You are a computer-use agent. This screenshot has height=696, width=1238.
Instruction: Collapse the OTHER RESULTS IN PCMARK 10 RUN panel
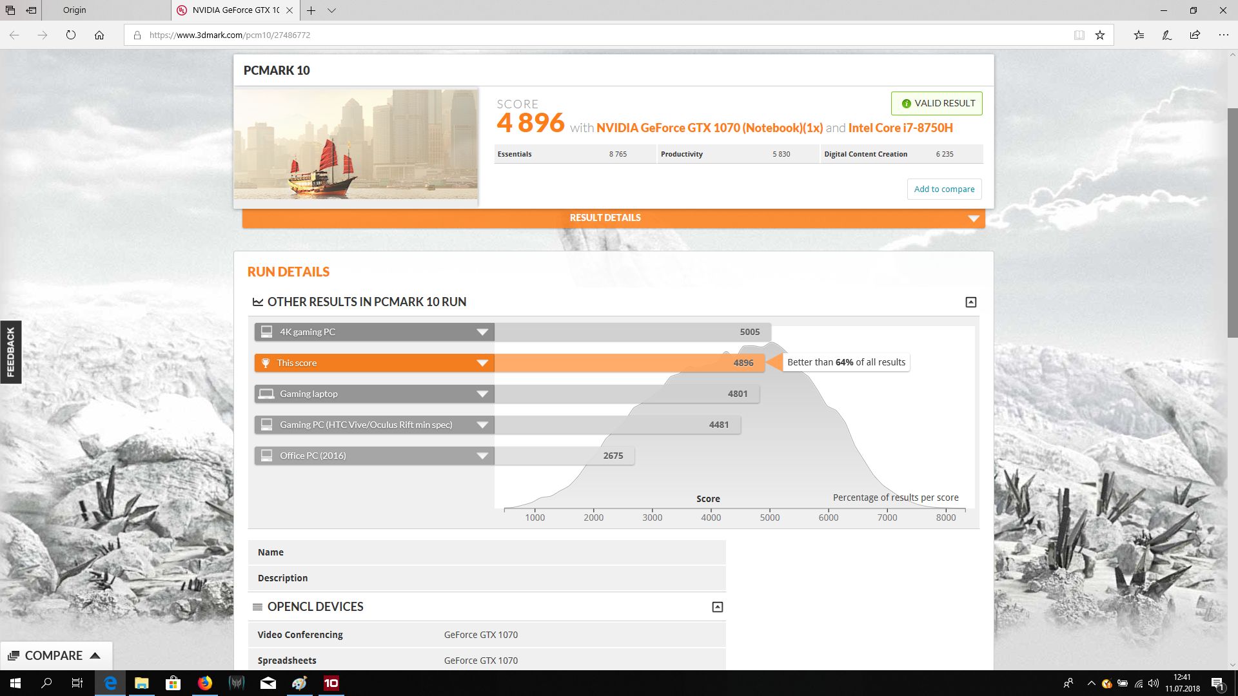(x=970, y=302)
